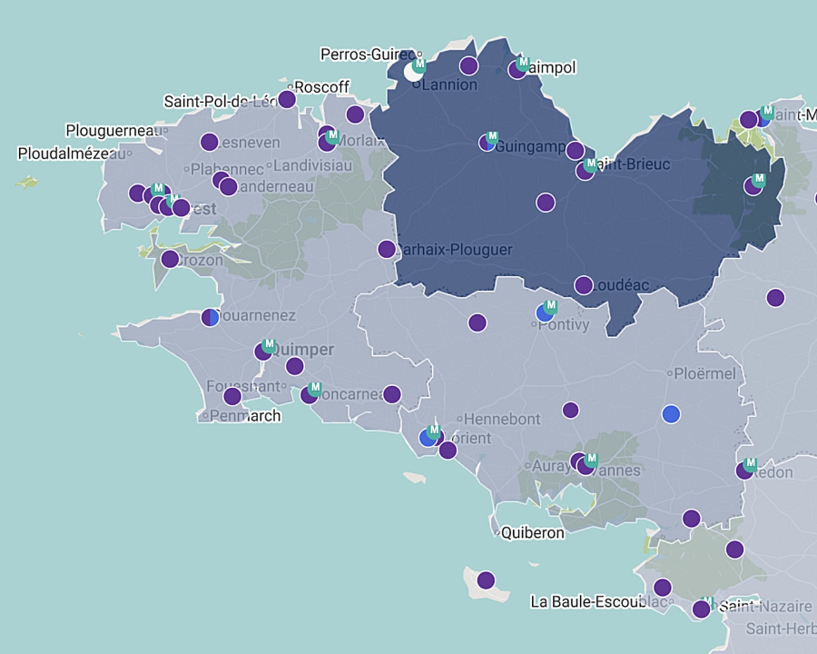Click the M-badged marker at Saint-Brieuc

tap(585, 171)
